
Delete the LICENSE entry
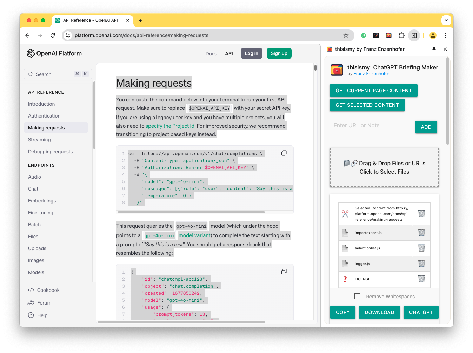point(422,279)
